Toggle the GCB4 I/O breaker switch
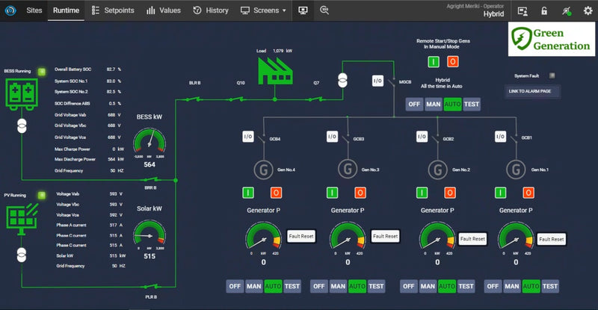Screen dimensions: 598x310 [x=248, y=136]
